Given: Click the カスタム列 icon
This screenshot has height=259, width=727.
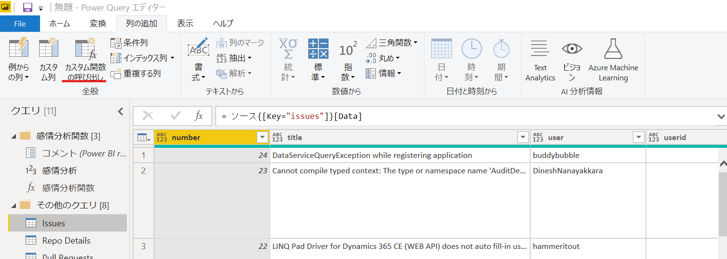Looking at the screenshot, I should [49, 48].
